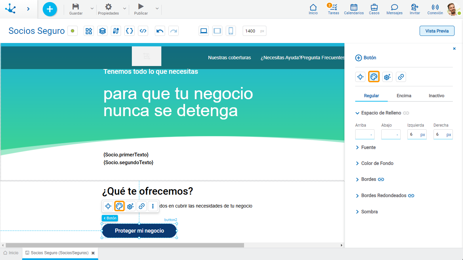Click the Derecha padding field
Viewport: 463px width, 260px height.
click(x=443, y=134)
